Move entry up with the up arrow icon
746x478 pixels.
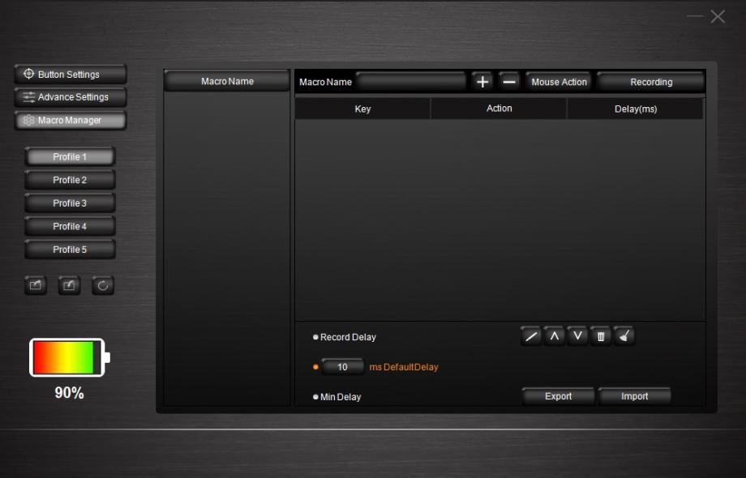click(555, 336)
